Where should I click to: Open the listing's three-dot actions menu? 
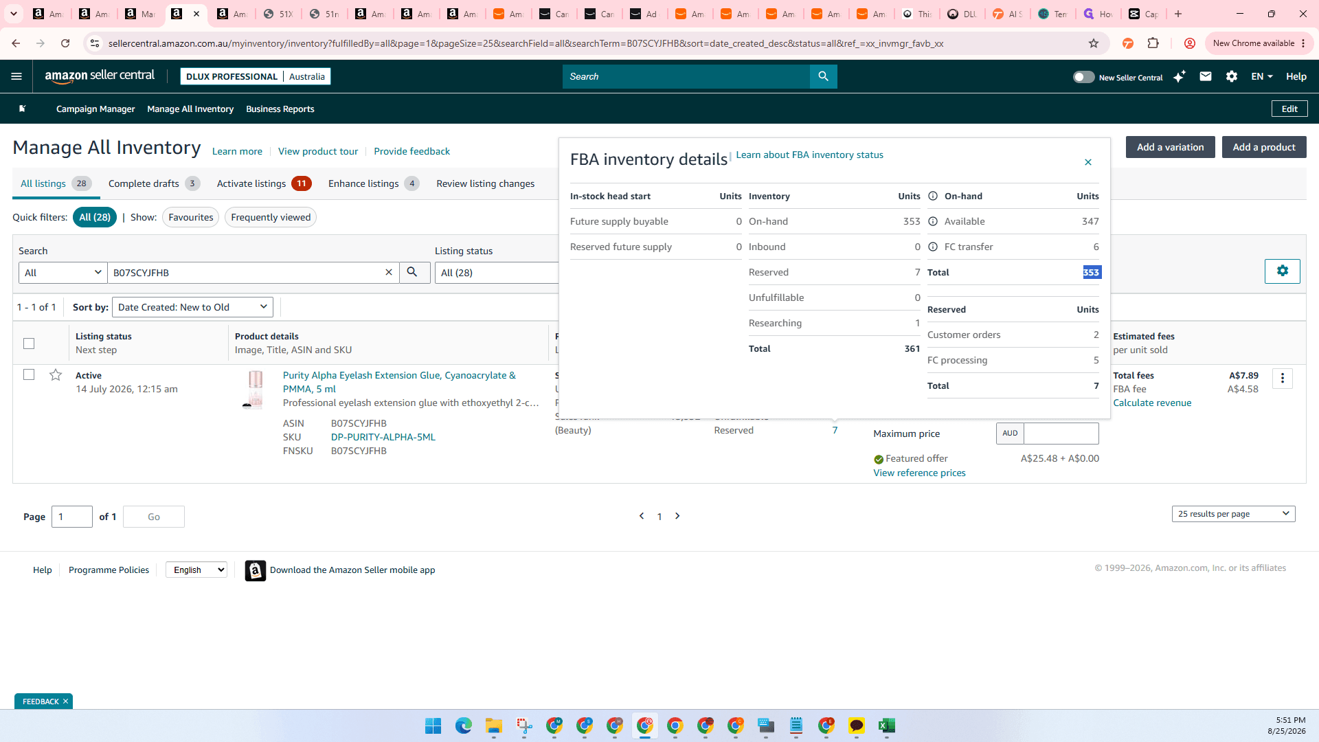pyautogui.click(x=1282, y=378)
